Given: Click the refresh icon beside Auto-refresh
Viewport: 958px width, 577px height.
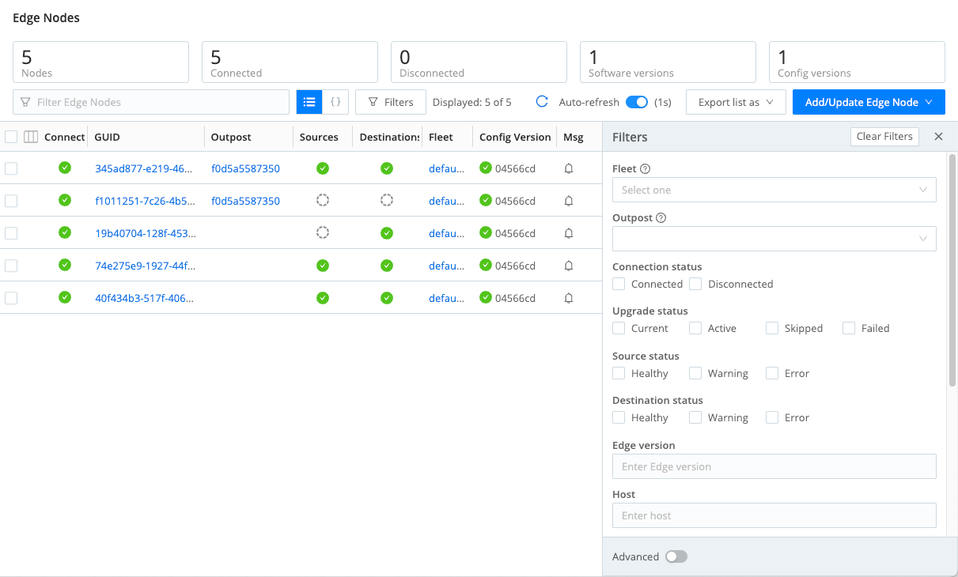Looking at the screenshot, I should pyautogui.click(x=542, y=102).
